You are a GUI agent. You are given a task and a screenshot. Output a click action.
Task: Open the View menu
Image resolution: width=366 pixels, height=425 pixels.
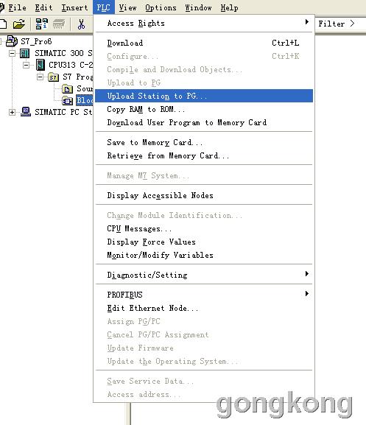[127, 7]
